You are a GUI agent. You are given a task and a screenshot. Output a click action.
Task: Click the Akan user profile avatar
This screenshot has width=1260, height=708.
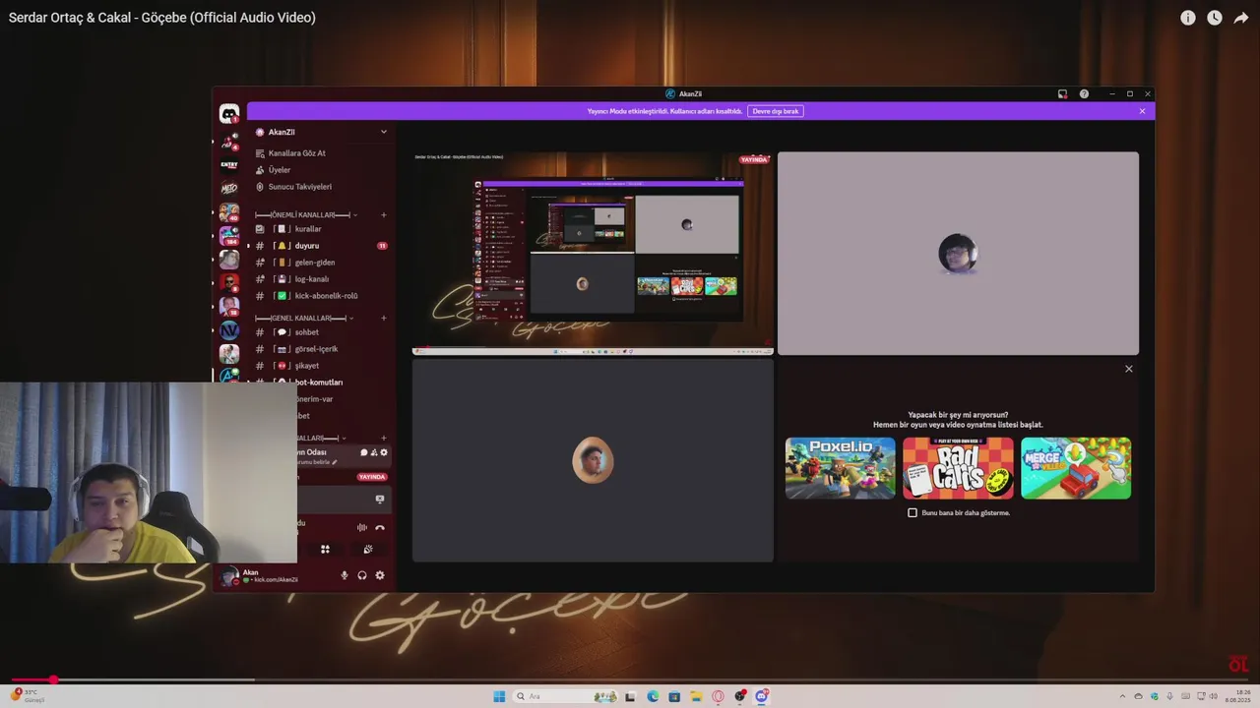click(x=229, y=576)
